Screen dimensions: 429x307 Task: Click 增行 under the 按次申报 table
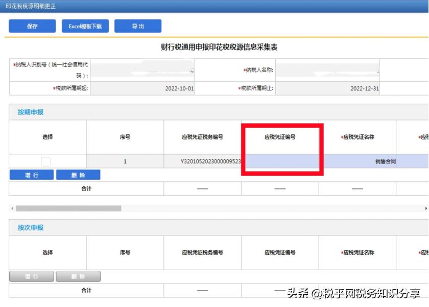pyautogui.click(x=31, y=276)
